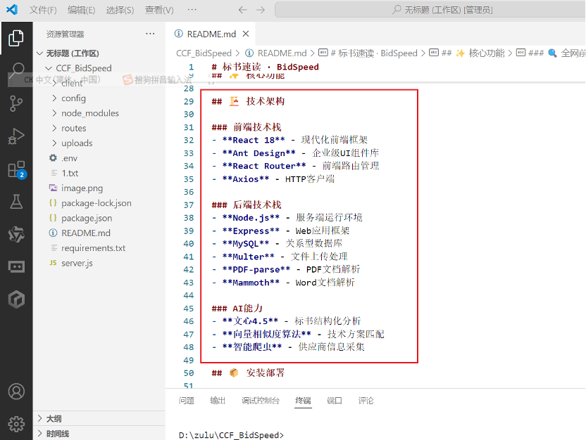
Task: Close the README.md editor tab
Action: pyautogui.click(x=246, y=34)
